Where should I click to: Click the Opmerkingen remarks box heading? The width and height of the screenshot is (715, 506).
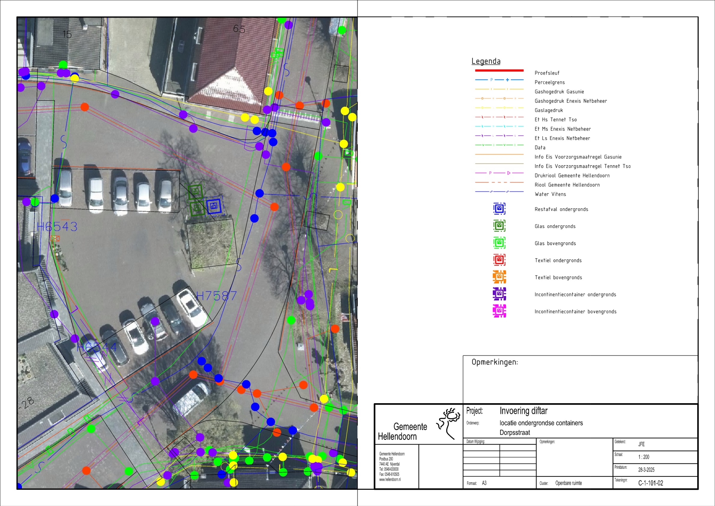[495, 362]
